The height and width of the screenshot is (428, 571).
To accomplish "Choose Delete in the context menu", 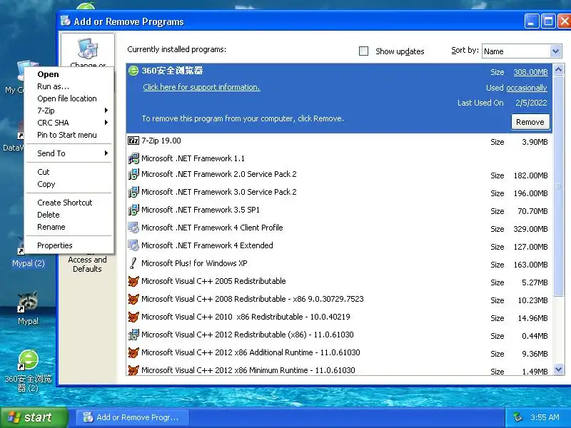I will click(x=69, y=215).
